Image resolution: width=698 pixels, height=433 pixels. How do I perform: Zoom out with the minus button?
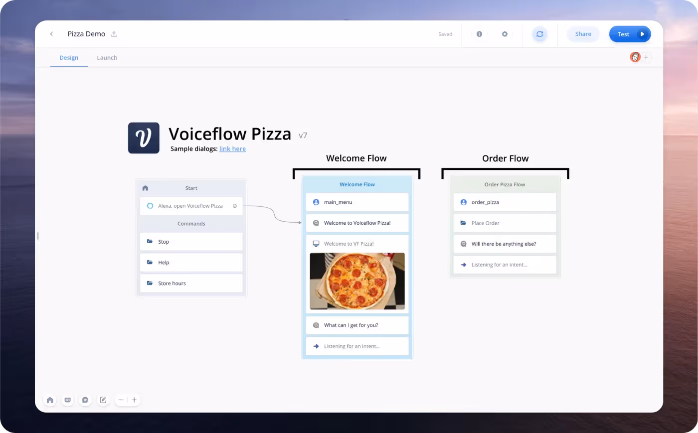click(x=121, y=400)
